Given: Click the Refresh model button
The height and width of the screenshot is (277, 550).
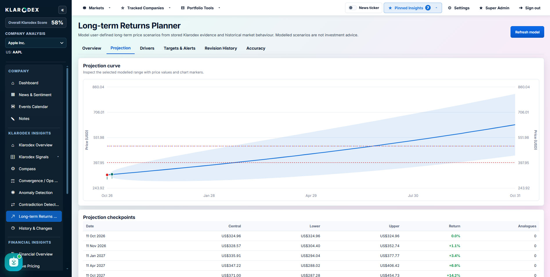Looking at the screenshot, I should [527, 32].
